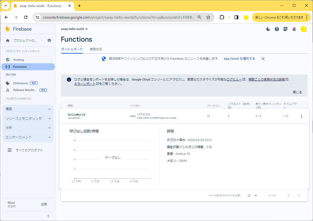This screenshot has width=313, height=221.
Task: Open the notifications bell
Action: tap(294, 29)
